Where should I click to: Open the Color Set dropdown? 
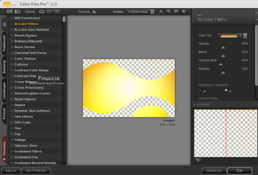pos(245,36)
